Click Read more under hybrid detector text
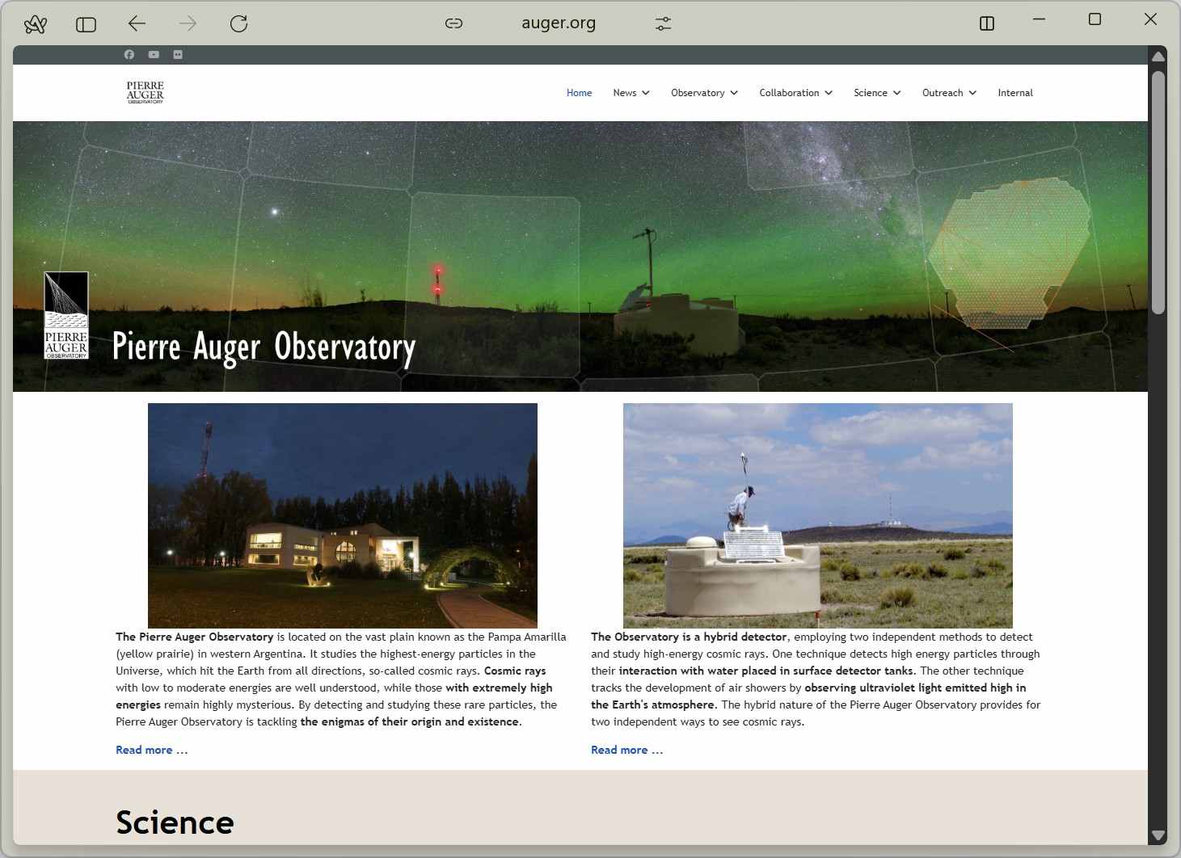 click(x=626, y=750)
